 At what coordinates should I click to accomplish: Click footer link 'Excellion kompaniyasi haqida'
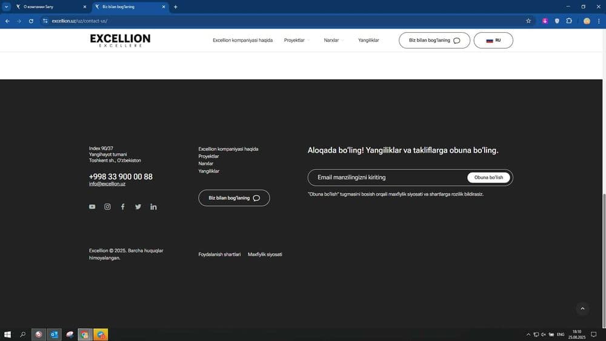click(x=228, y=149)
